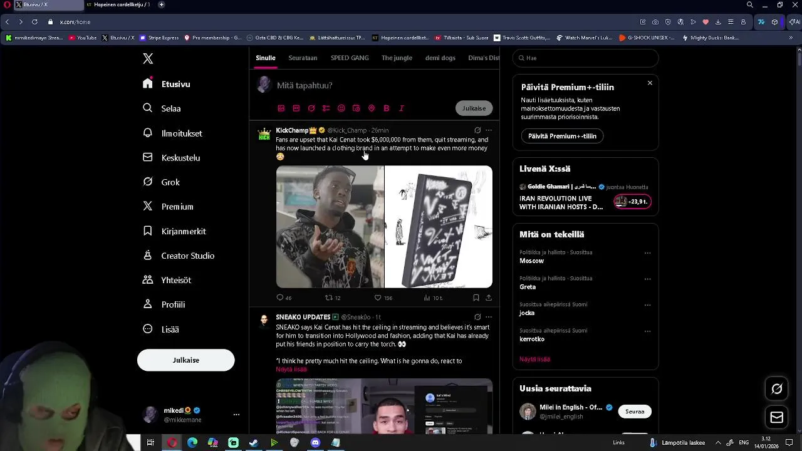Viewport: 802px width, 451px height.
Task: Open account menu dots beside mikedi
Action: pos(236,415)
